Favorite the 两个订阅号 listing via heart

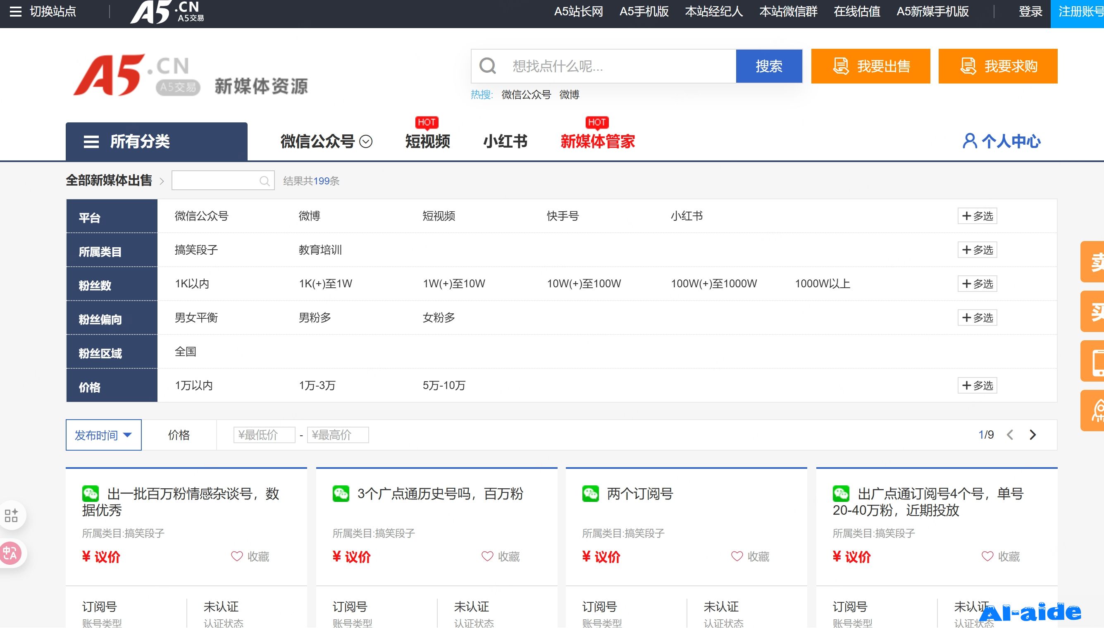click(x=737, y=556)
